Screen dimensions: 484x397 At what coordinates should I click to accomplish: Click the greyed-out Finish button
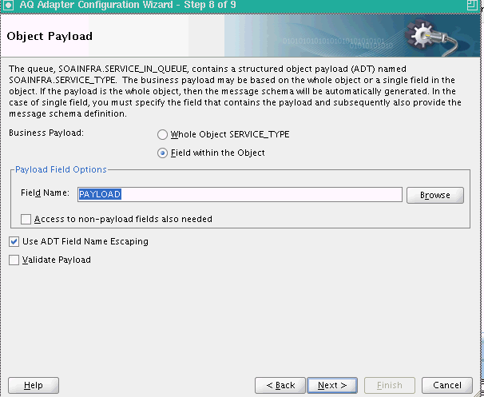point(390,385)
